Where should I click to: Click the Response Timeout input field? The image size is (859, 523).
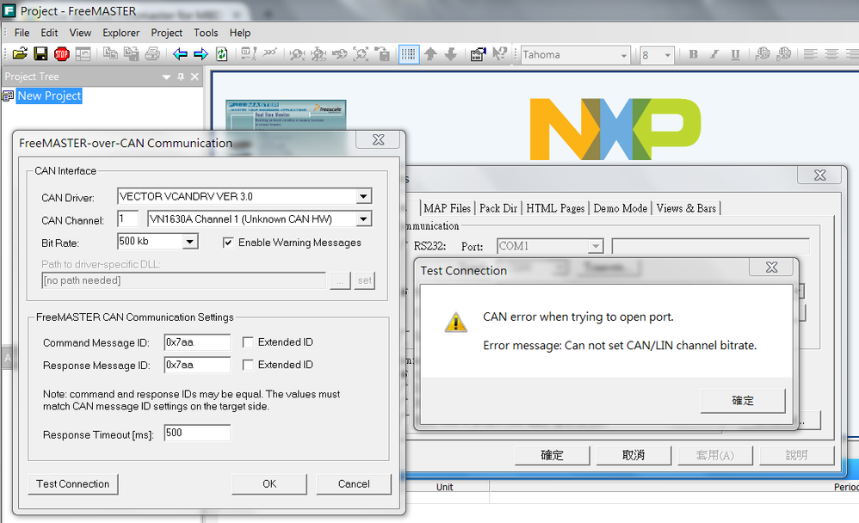(x=197, y=433)
